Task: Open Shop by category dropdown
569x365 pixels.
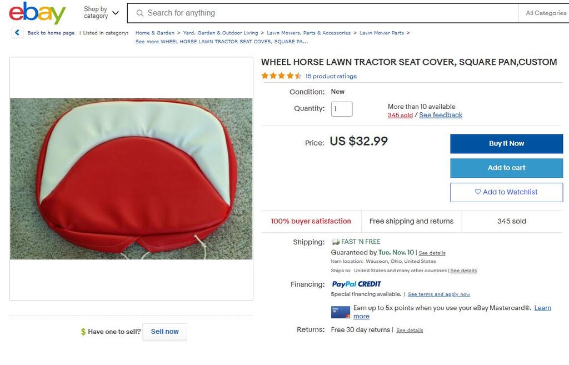Action: (x=101, y=12)
